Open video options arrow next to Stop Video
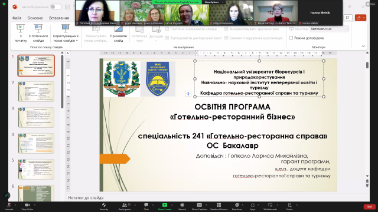 (34, 205)
